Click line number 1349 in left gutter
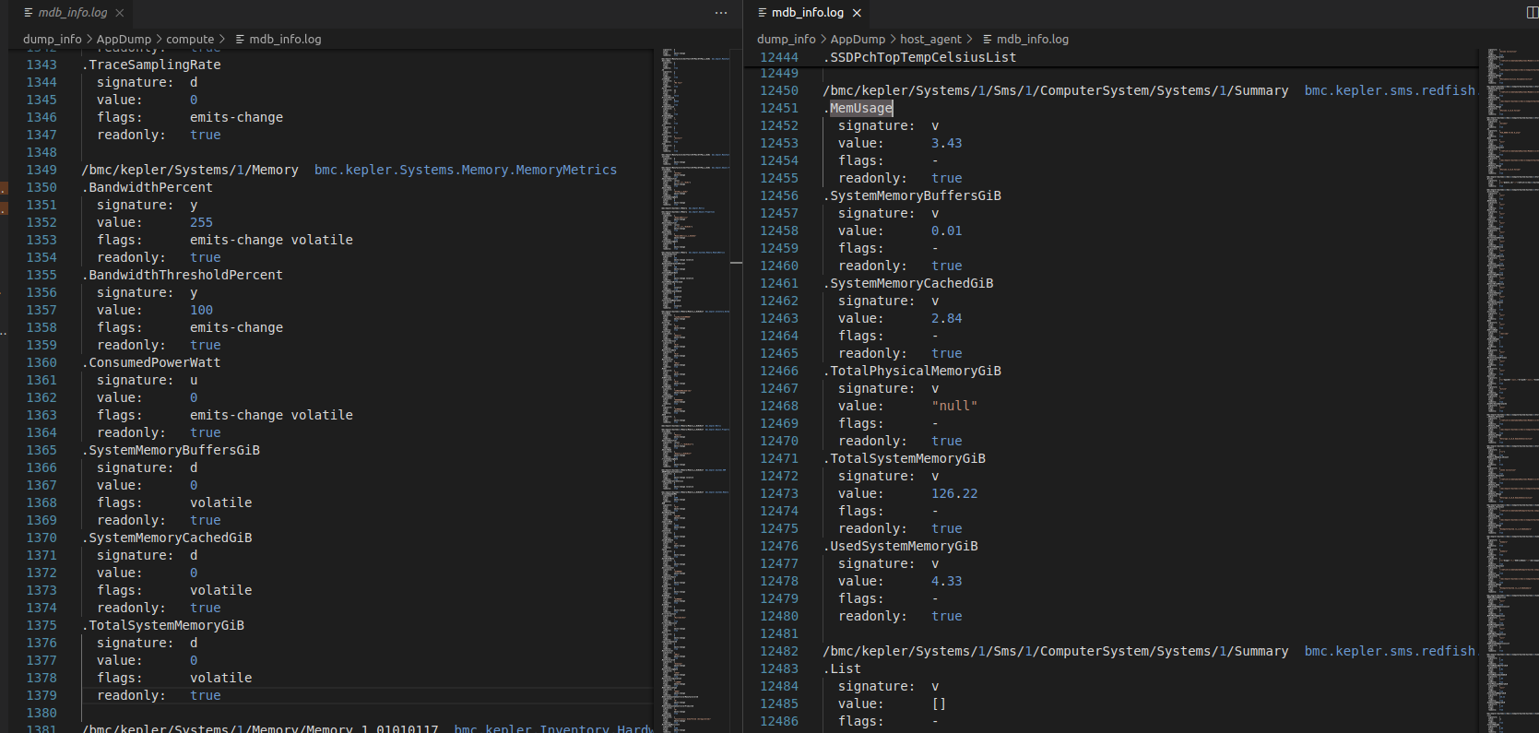The height and width of the screenshot is (733, 1539). 41,171
